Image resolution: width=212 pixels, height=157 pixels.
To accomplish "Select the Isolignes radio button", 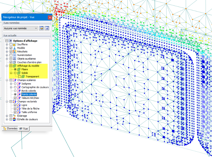I will pyautogui.click(x=15, y=84).
